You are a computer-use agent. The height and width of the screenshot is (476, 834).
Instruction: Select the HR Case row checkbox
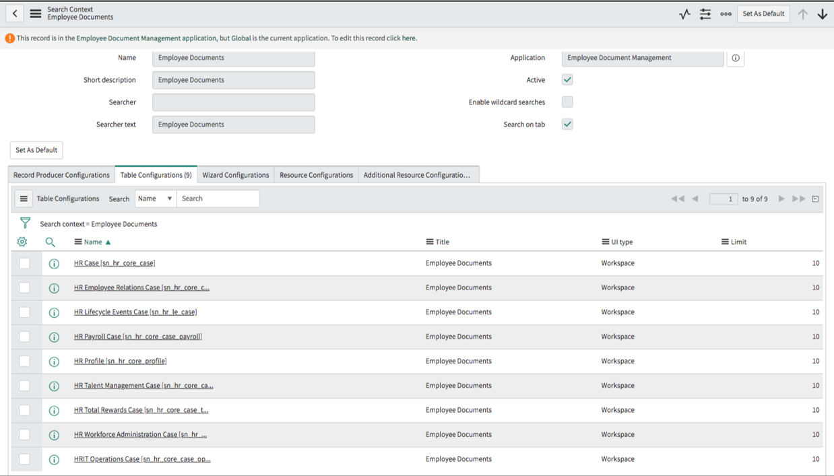pos(24,263)
